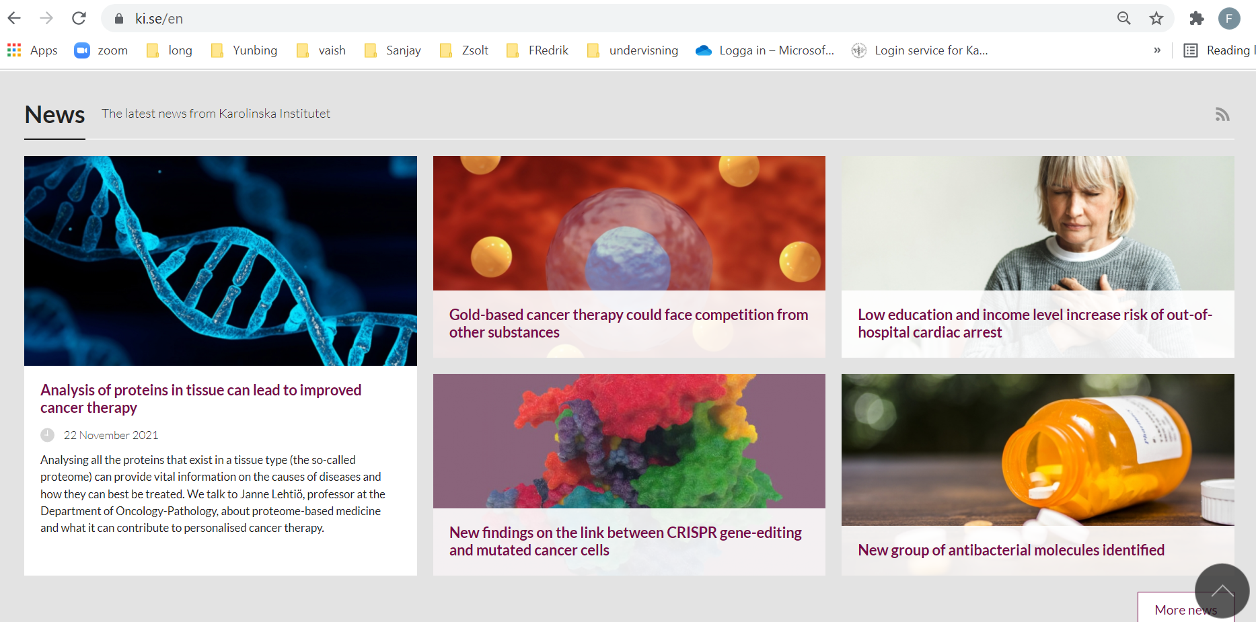Image resolution: width=1256 pixels, height=622 pixels.
Task: Open the zoom bookmark
Action: pyautogui.click(x=101, y=50)
